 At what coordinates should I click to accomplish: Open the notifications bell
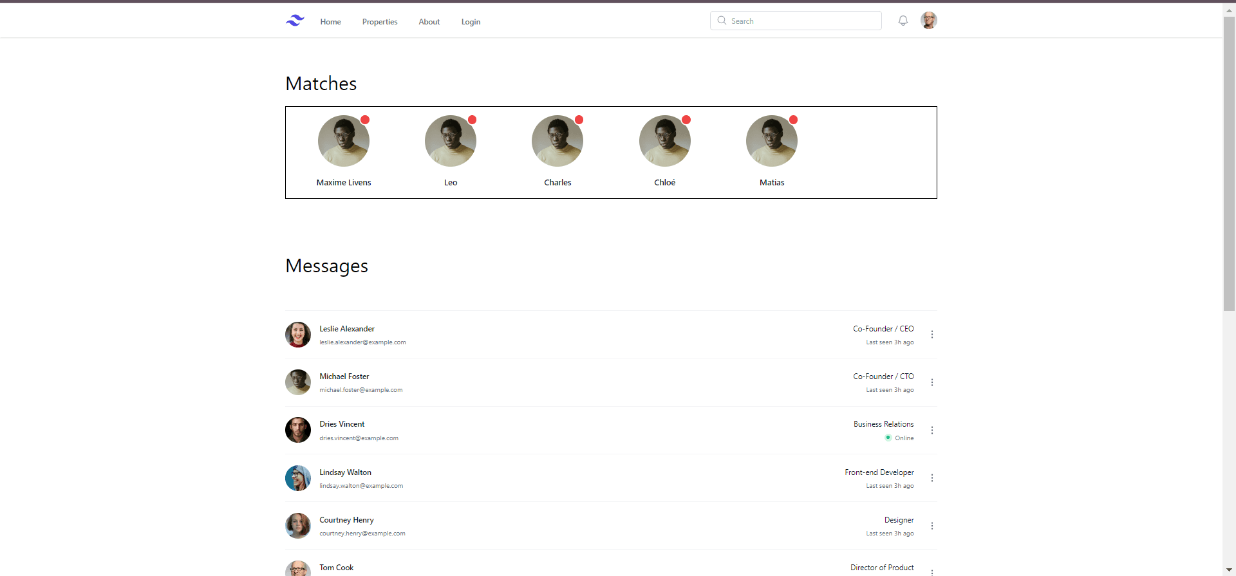click(x=903, y=21)
